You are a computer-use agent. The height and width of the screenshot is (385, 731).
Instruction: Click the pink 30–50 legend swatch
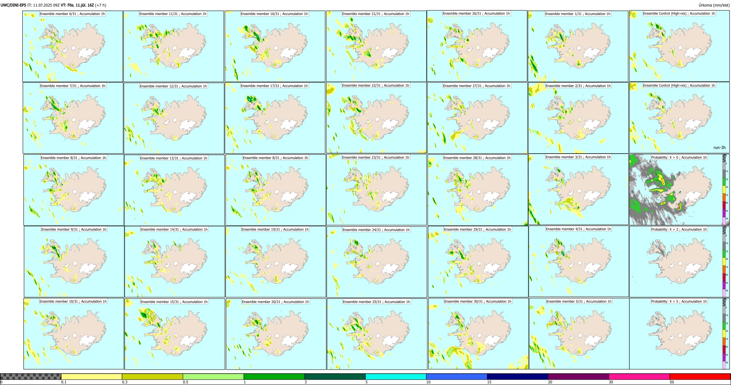pyautogui.click(x=639, y=377)
